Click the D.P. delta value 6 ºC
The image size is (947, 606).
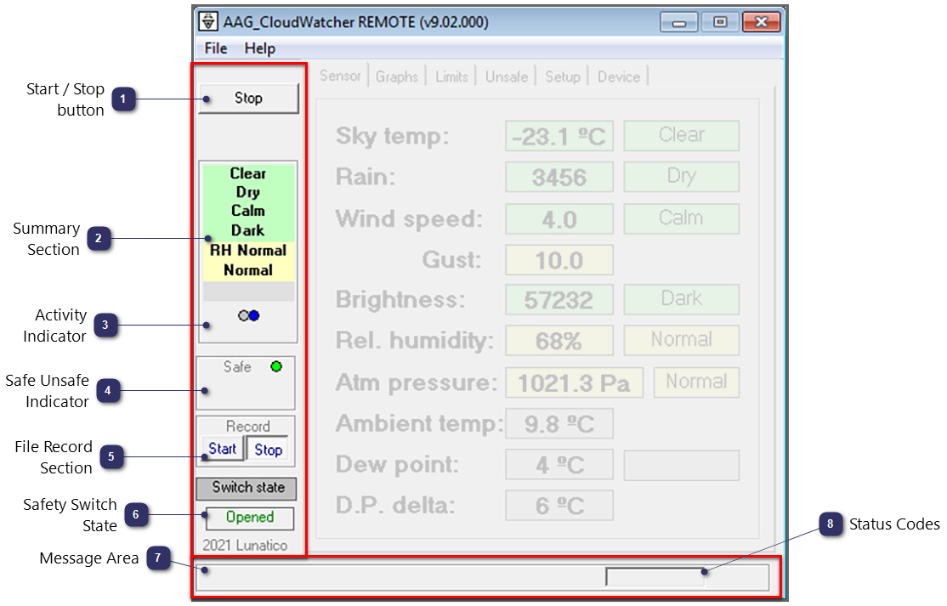pyautogui.click(x=559, y=505)
